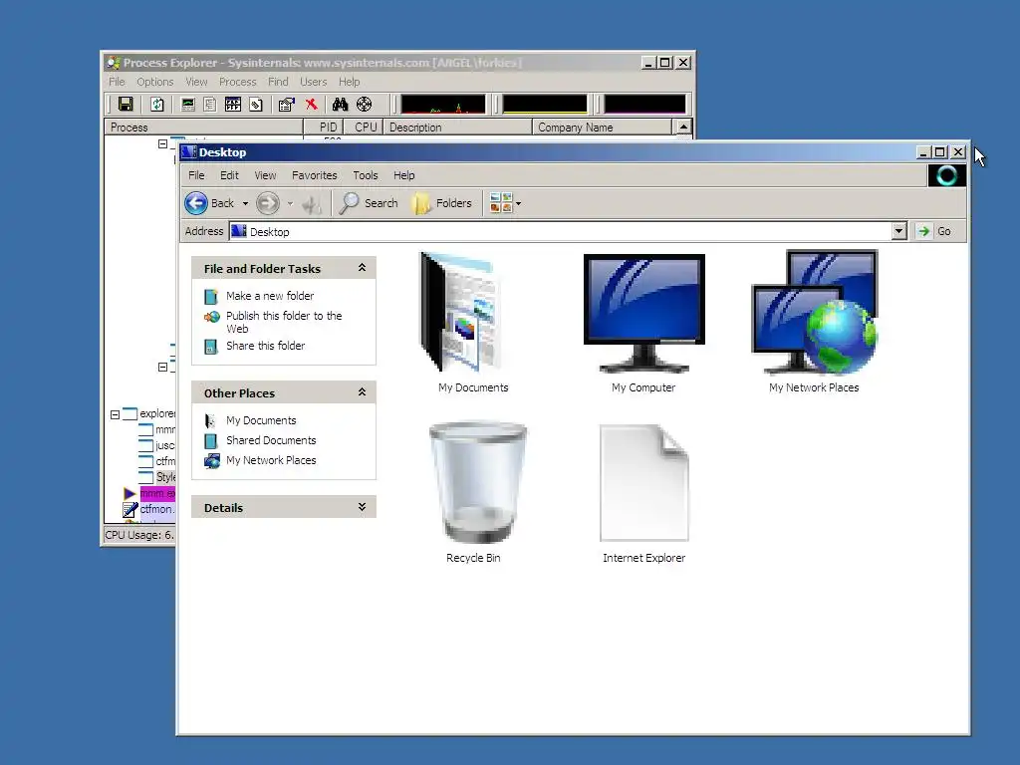Open the Properties icon in Process Explorer toolbar
Screen dimensions: 1020x765
[x=286, y=104]
